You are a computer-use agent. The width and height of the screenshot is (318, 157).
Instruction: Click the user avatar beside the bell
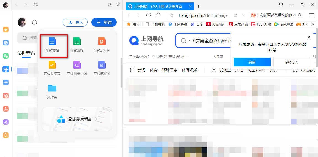pyautogui.click(x=22, y=22)
